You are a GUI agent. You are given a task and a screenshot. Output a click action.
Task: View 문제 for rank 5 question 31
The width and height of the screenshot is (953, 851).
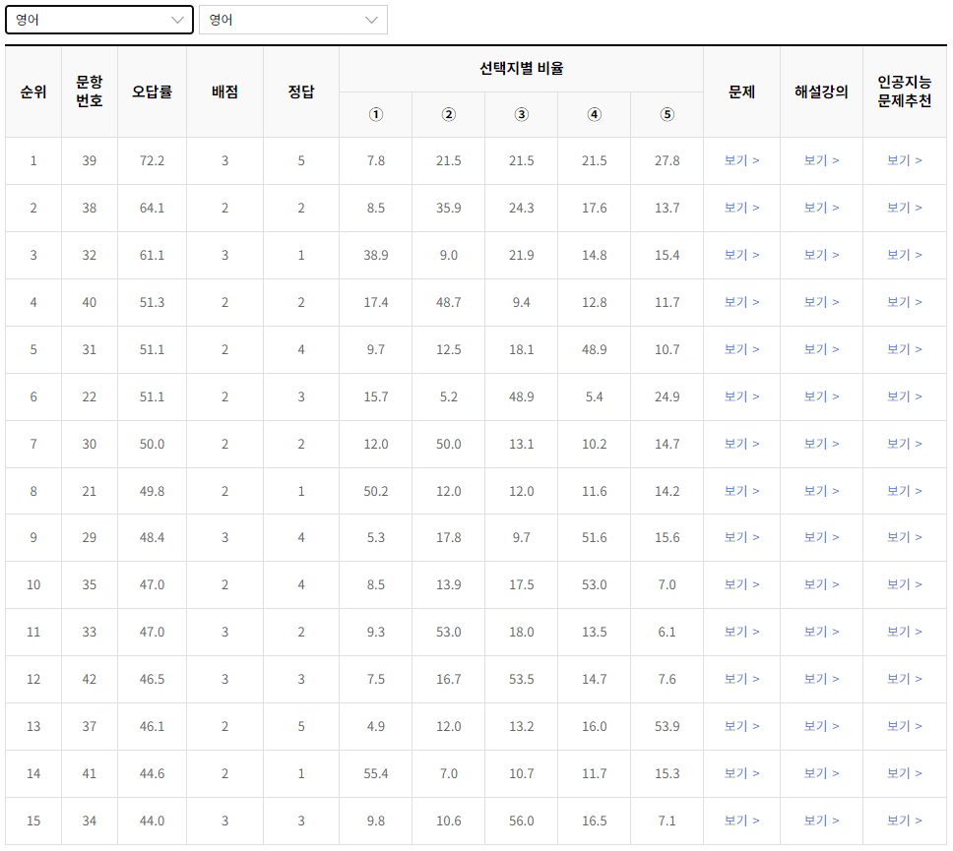click(x=742, y=349)
